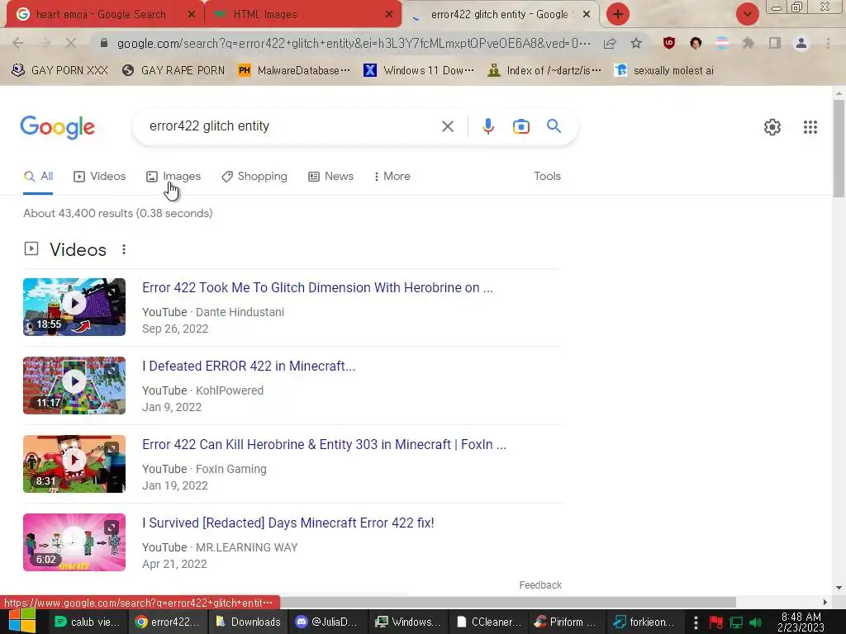Open the Chrome profile avatar
Image resolution: width=846 pixels, height=634 pixels.
point(801,43)
